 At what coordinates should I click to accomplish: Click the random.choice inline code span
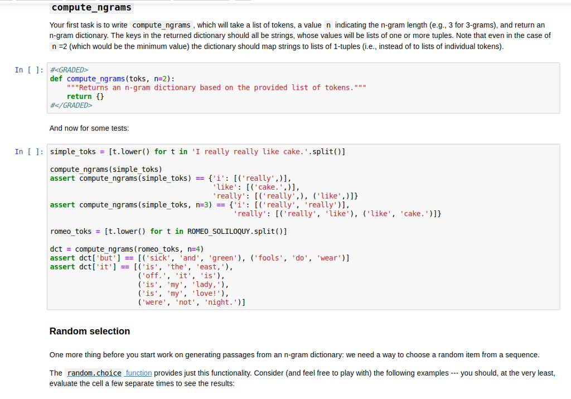[94, 373]
